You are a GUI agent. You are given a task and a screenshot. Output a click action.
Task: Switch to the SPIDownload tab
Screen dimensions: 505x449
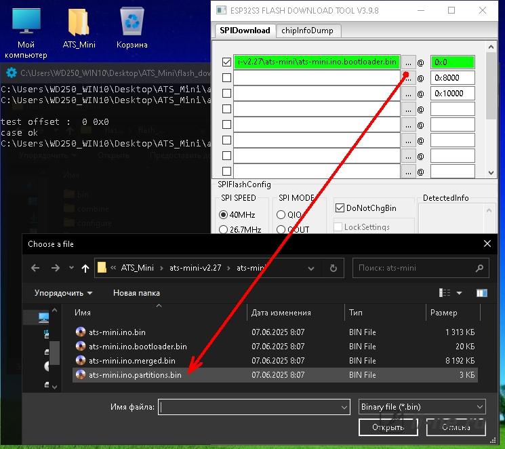pyautogui.click(x=245, y=31)
